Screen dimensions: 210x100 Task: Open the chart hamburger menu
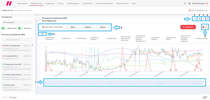point(43,34)
